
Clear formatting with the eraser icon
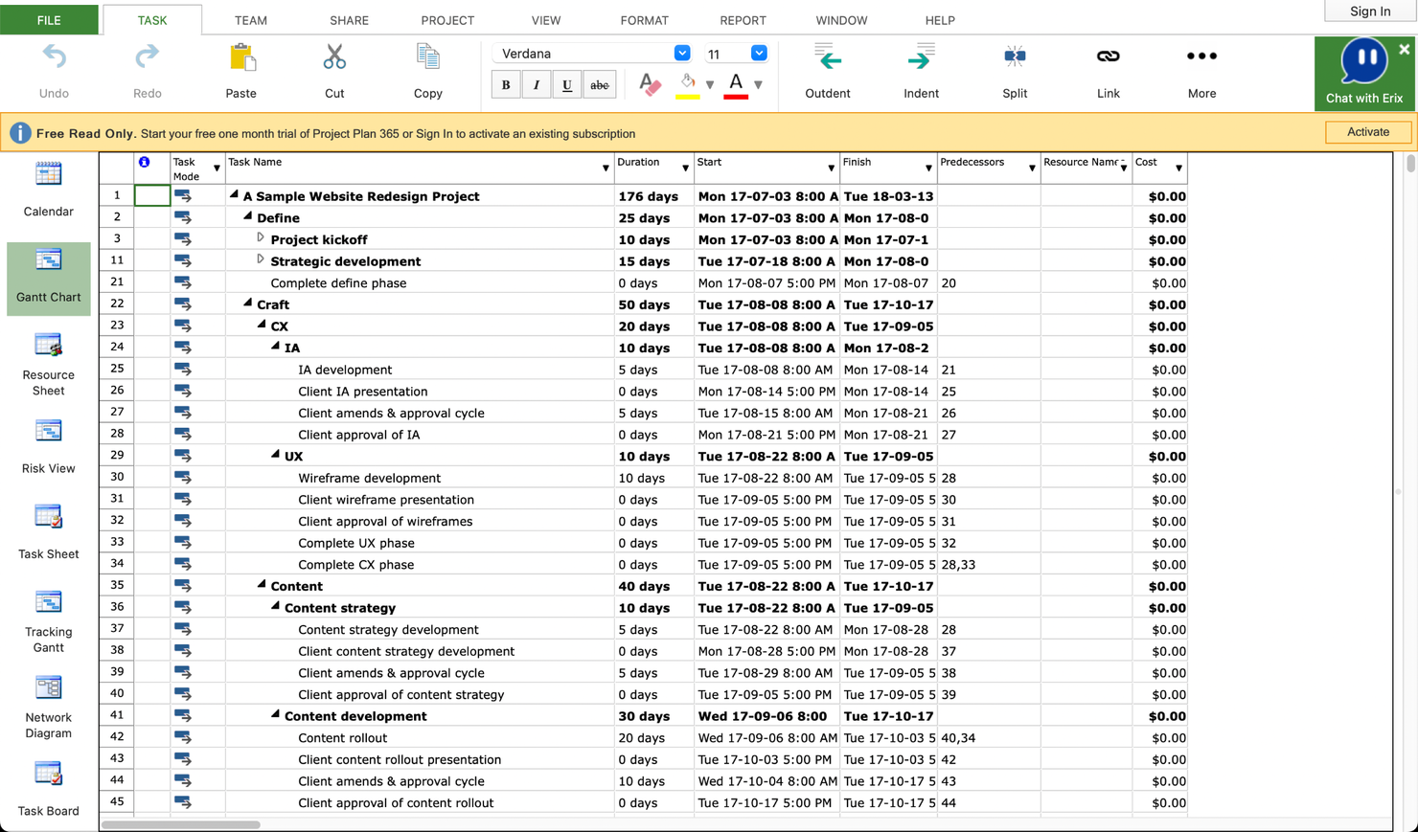650,84
